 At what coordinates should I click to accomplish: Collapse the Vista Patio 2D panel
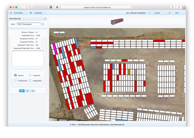(45, 19)
